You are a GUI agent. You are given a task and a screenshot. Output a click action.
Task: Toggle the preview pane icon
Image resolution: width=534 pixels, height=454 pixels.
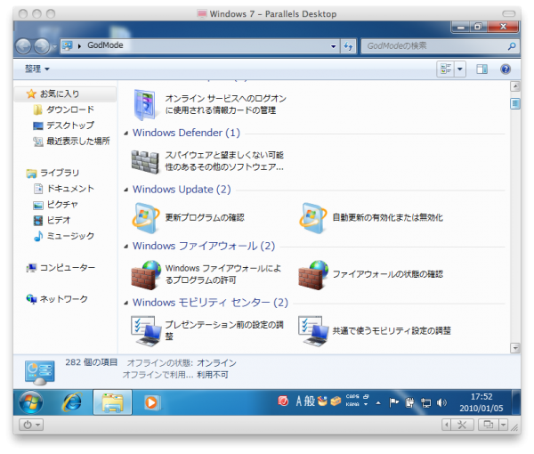pyautogui.click(x=481, y=69)
